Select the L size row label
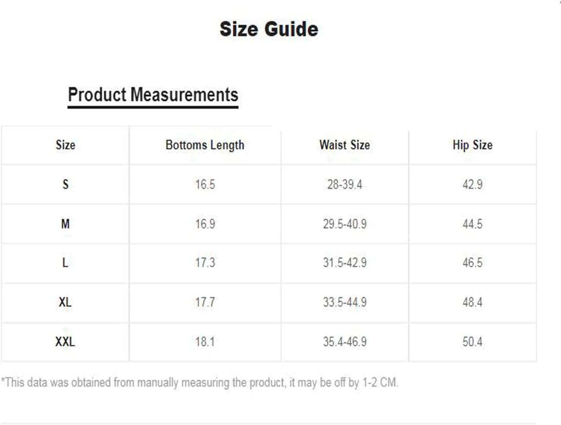The image size is (561, 425). coord(65,263)
